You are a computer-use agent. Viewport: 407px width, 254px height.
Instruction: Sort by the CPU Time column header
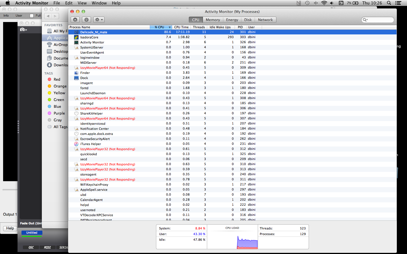181,27
